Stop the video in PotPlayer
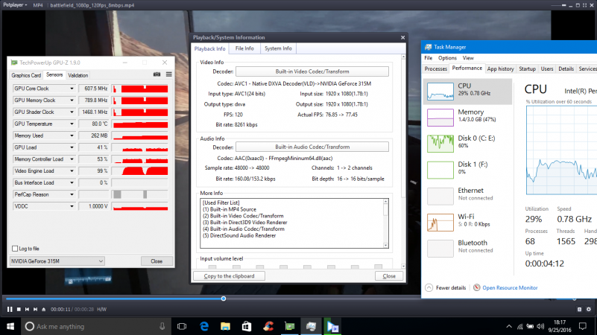597x335 pixels. tap(19, 310)
